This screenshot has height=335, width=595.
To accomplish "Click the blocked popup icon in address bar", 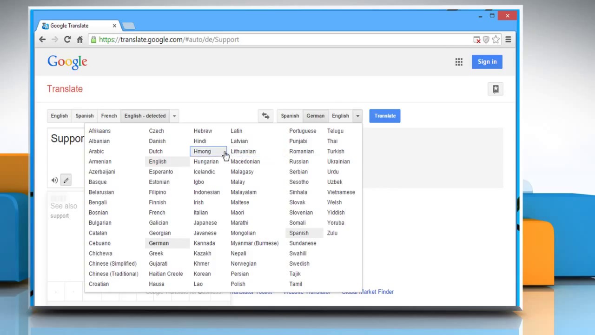I will (477, 40).
